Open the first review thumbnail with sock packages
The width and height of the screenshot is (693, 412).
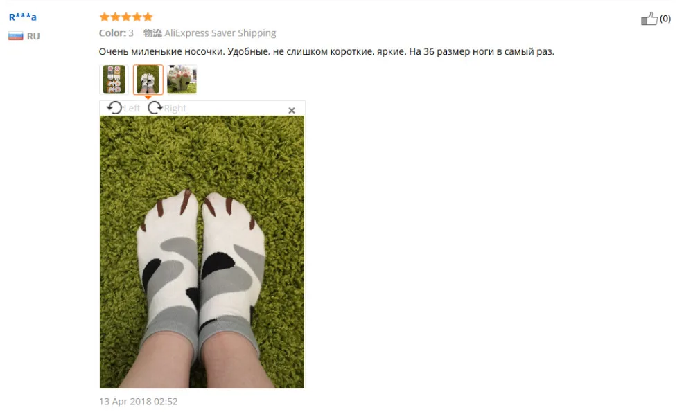(x=114, y=80)
